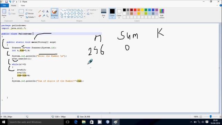Select the Color picker eyedropper tool
Image resolution: width=222 pixels, height=125 pixels.
pyautogui.click(x=43, y=16)
